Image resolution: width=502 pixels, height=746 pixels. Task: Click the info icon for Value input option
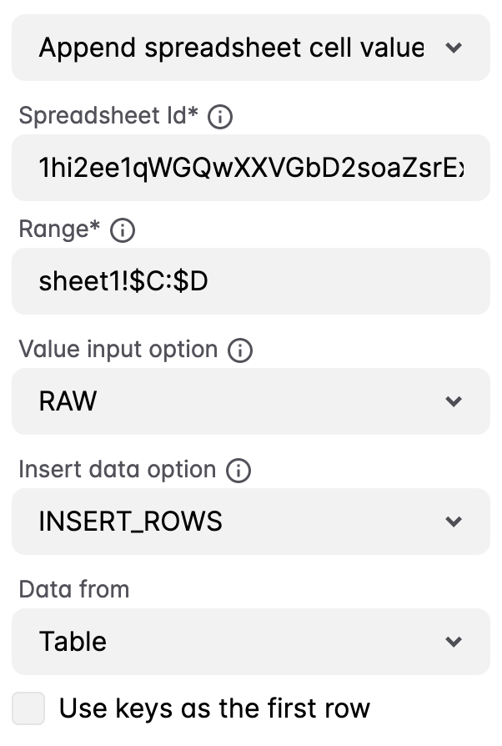(x=239, y=350)
